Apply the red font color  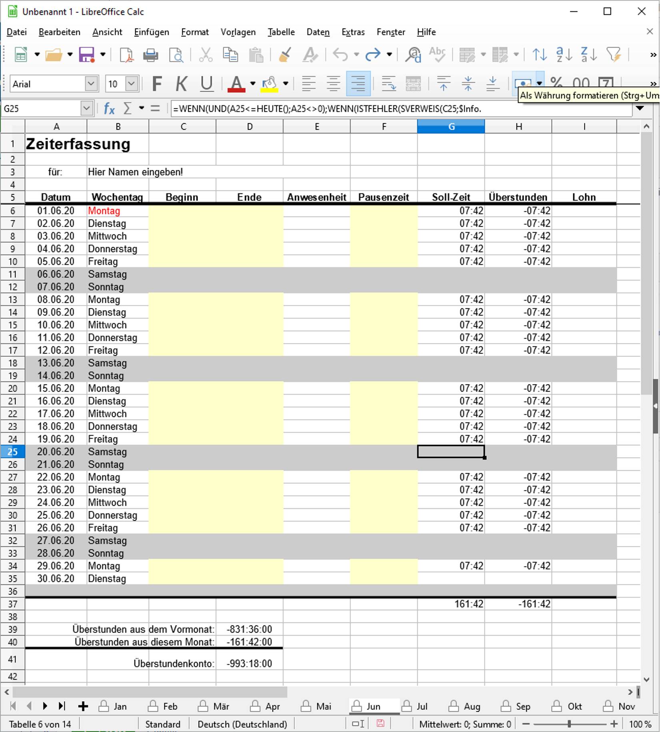tap(236, 84)
